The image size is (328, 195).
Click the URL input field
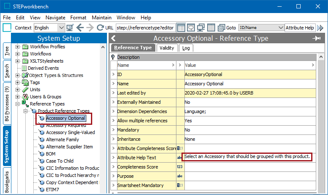pos(144,28)
